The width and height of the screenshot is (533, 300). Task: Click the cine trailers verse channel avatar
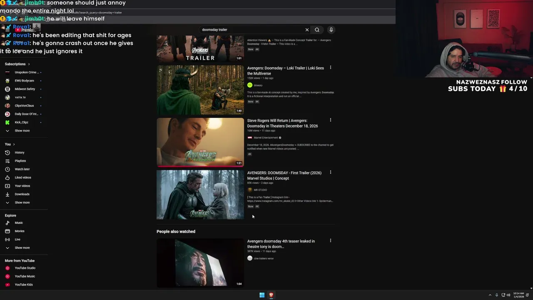click(250, 258)
